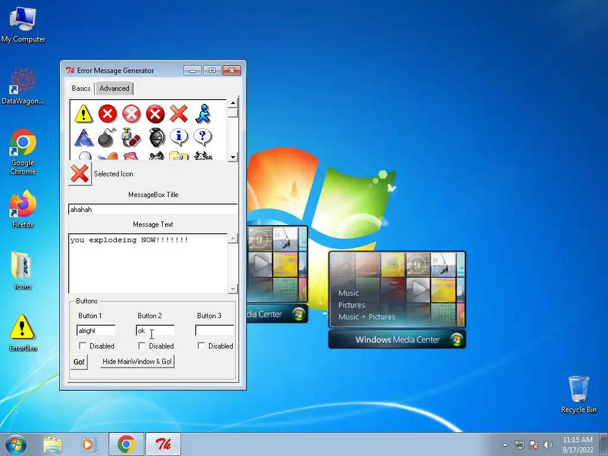
Task: Click the Tk Error Generator taskbar button
Action: pyautogui.click(x=163, y=444)
